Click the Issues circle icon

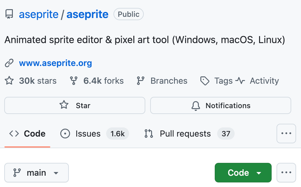point(65,134)
